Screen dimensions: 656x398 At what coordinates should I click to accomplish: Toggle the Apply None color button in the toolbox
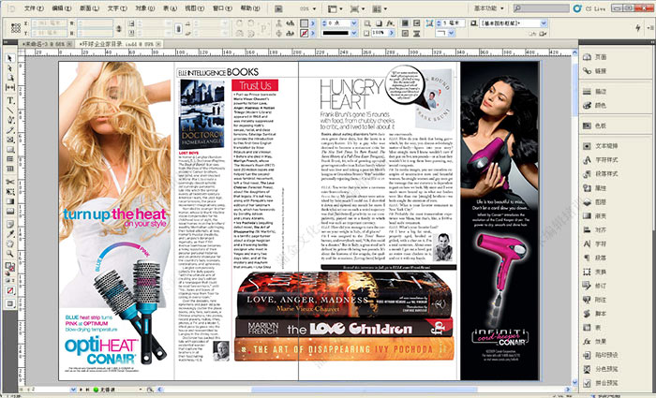(10, 290)
